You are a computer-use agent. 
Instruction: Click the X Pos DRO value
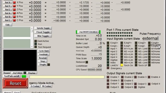click(32, 3)
